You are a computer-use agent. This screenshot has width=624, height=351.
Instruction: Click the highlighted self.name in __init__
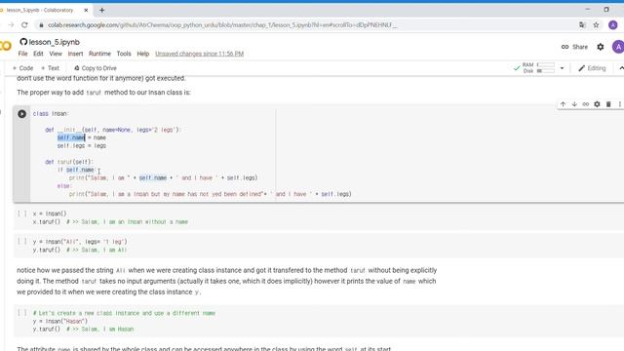(71, 137)
